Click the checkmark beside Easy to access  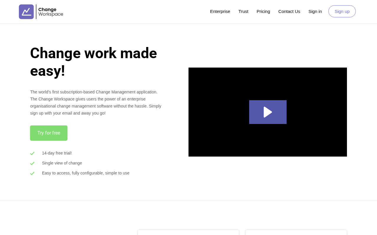click(x=32, y=173)
